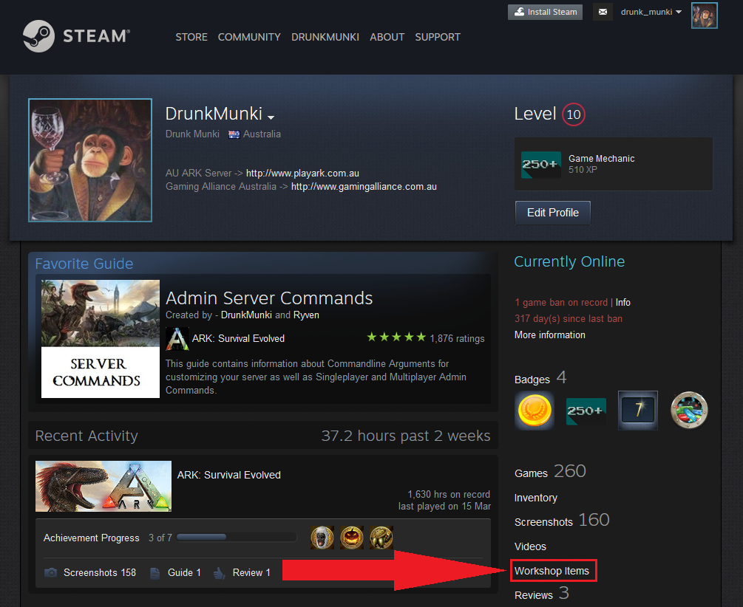The width and height of the screenshot is (743, 607).
Task: Click DrunkMunki in guide creator line
Action: point(246,315)
